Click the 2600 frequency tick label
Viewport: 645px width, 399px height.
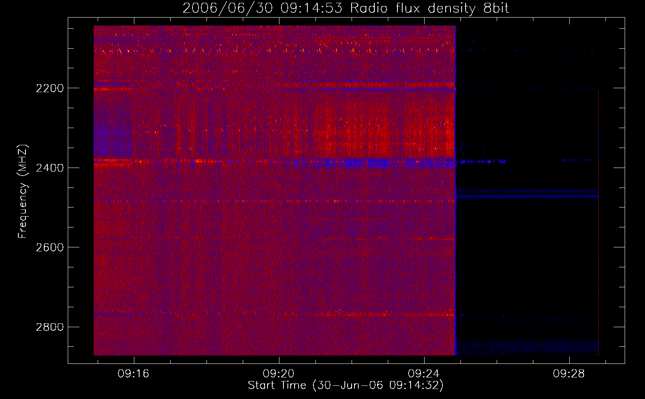(x=50, y=247)
